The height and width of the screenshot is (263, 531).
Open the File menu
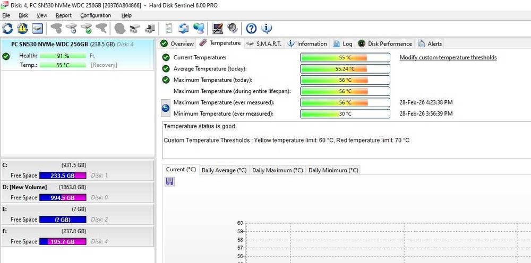[6, 15]
